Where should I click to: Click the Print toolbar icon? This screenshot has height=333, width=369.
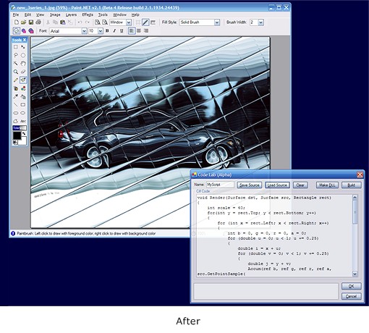[x=38, y=22]
